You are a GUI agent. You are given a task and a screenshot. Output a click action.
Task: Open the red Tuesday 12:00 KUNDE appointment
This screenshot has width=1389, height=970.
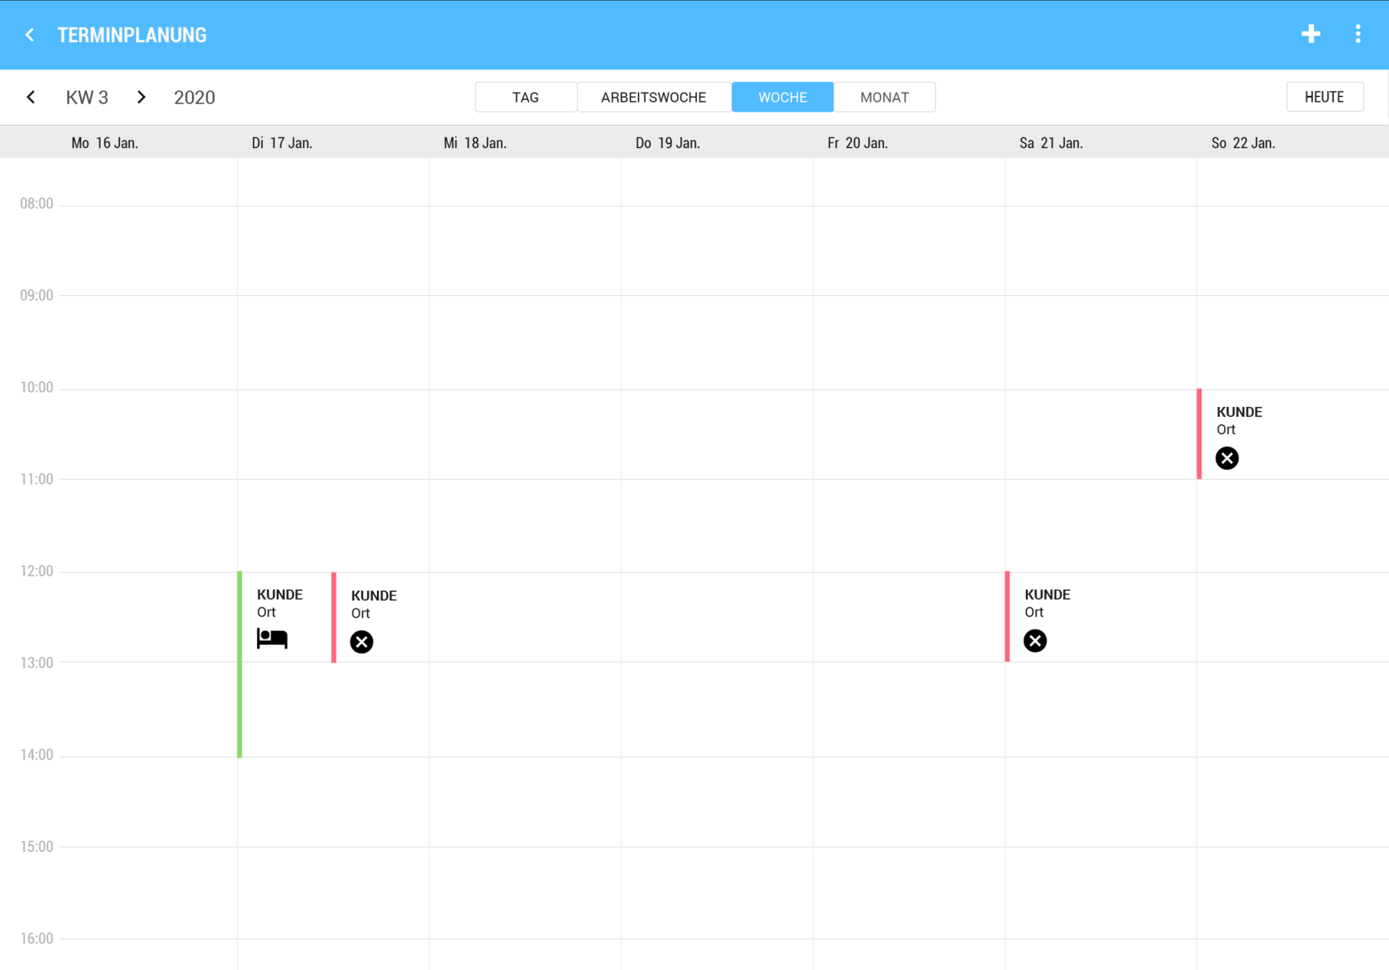(x=380, y=617)
